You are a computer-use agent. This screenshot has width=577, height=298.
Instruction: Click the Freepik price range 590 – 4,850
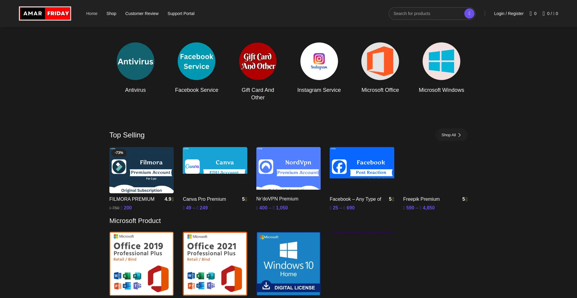click(x=419, y=208)
